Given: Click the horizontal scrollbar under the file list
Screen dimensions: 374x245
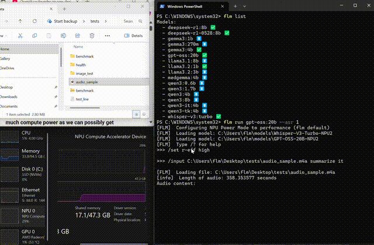Looking at the screenshot, I should [85, 108].
